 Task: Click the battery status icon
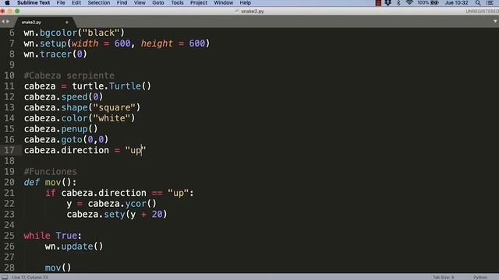click(x=435, y=3)
